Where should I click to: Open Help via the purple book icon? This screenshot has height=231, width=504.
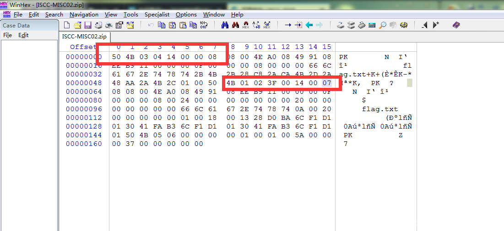point(456,25)
